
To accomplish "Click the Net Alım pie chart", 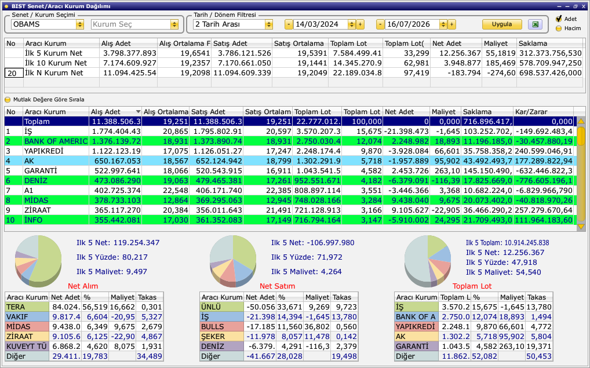I will [38, 260].
